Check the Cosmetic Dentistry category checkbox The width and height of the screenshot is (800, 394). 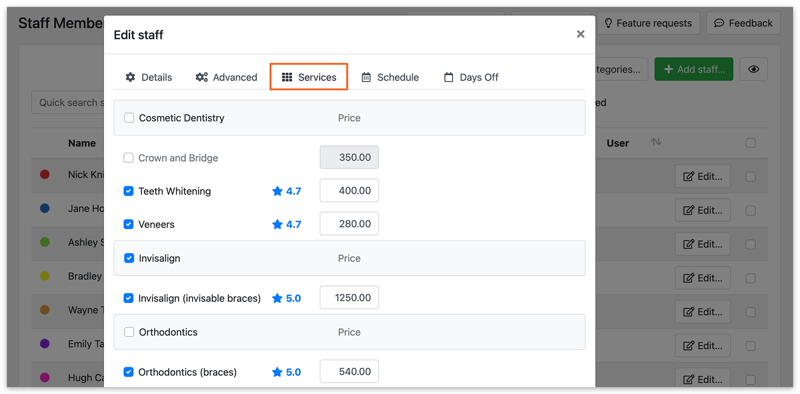click(x=129, y=118)
